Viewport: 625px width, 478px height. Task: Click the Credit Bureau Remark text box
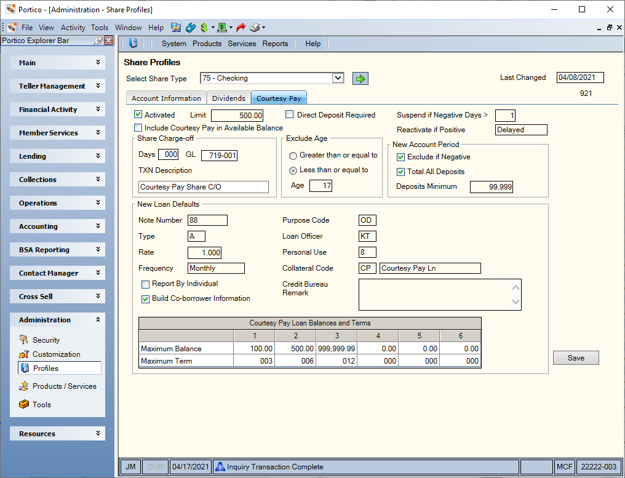(440, 295)
